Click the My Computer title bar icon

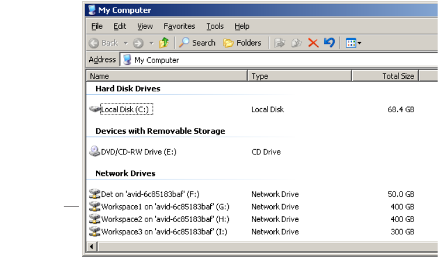click(x=92, y=10)
